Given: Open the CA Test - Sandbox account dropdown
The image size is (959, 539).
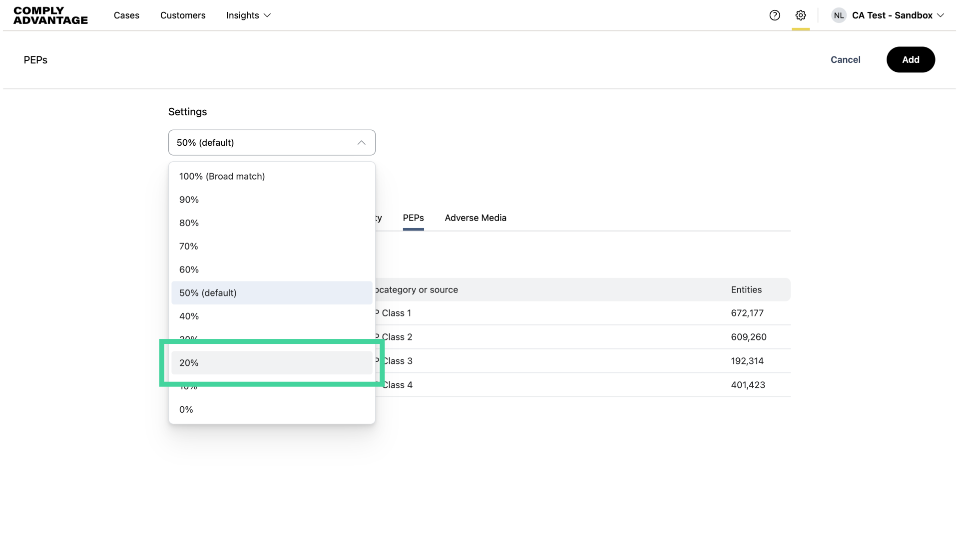Looking at the screenshot, I should coord(898,15).
